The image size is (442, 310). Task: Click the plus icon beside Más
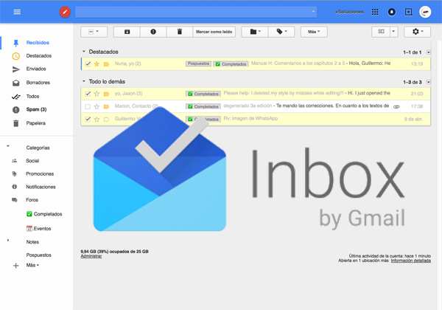pos(16,266)
